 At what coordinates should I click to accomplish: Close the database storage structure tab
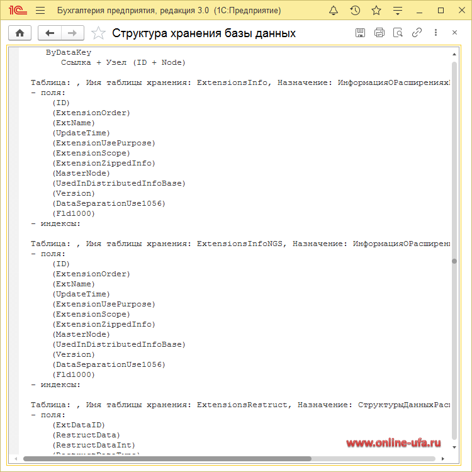454,33
